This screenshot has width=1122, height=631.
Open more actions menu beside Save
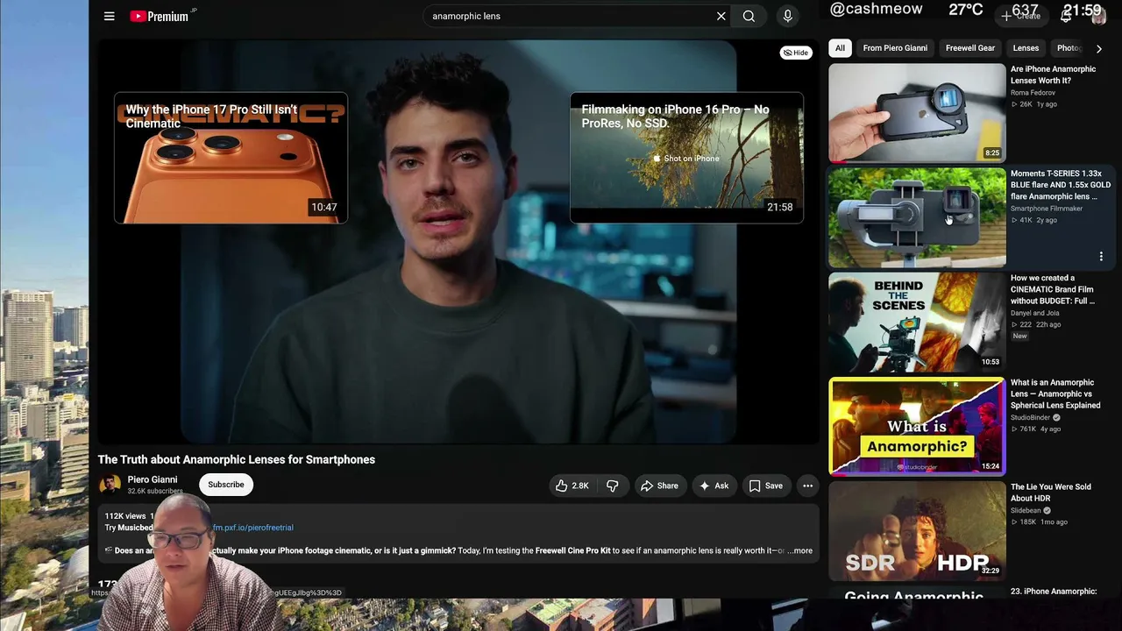807,486
